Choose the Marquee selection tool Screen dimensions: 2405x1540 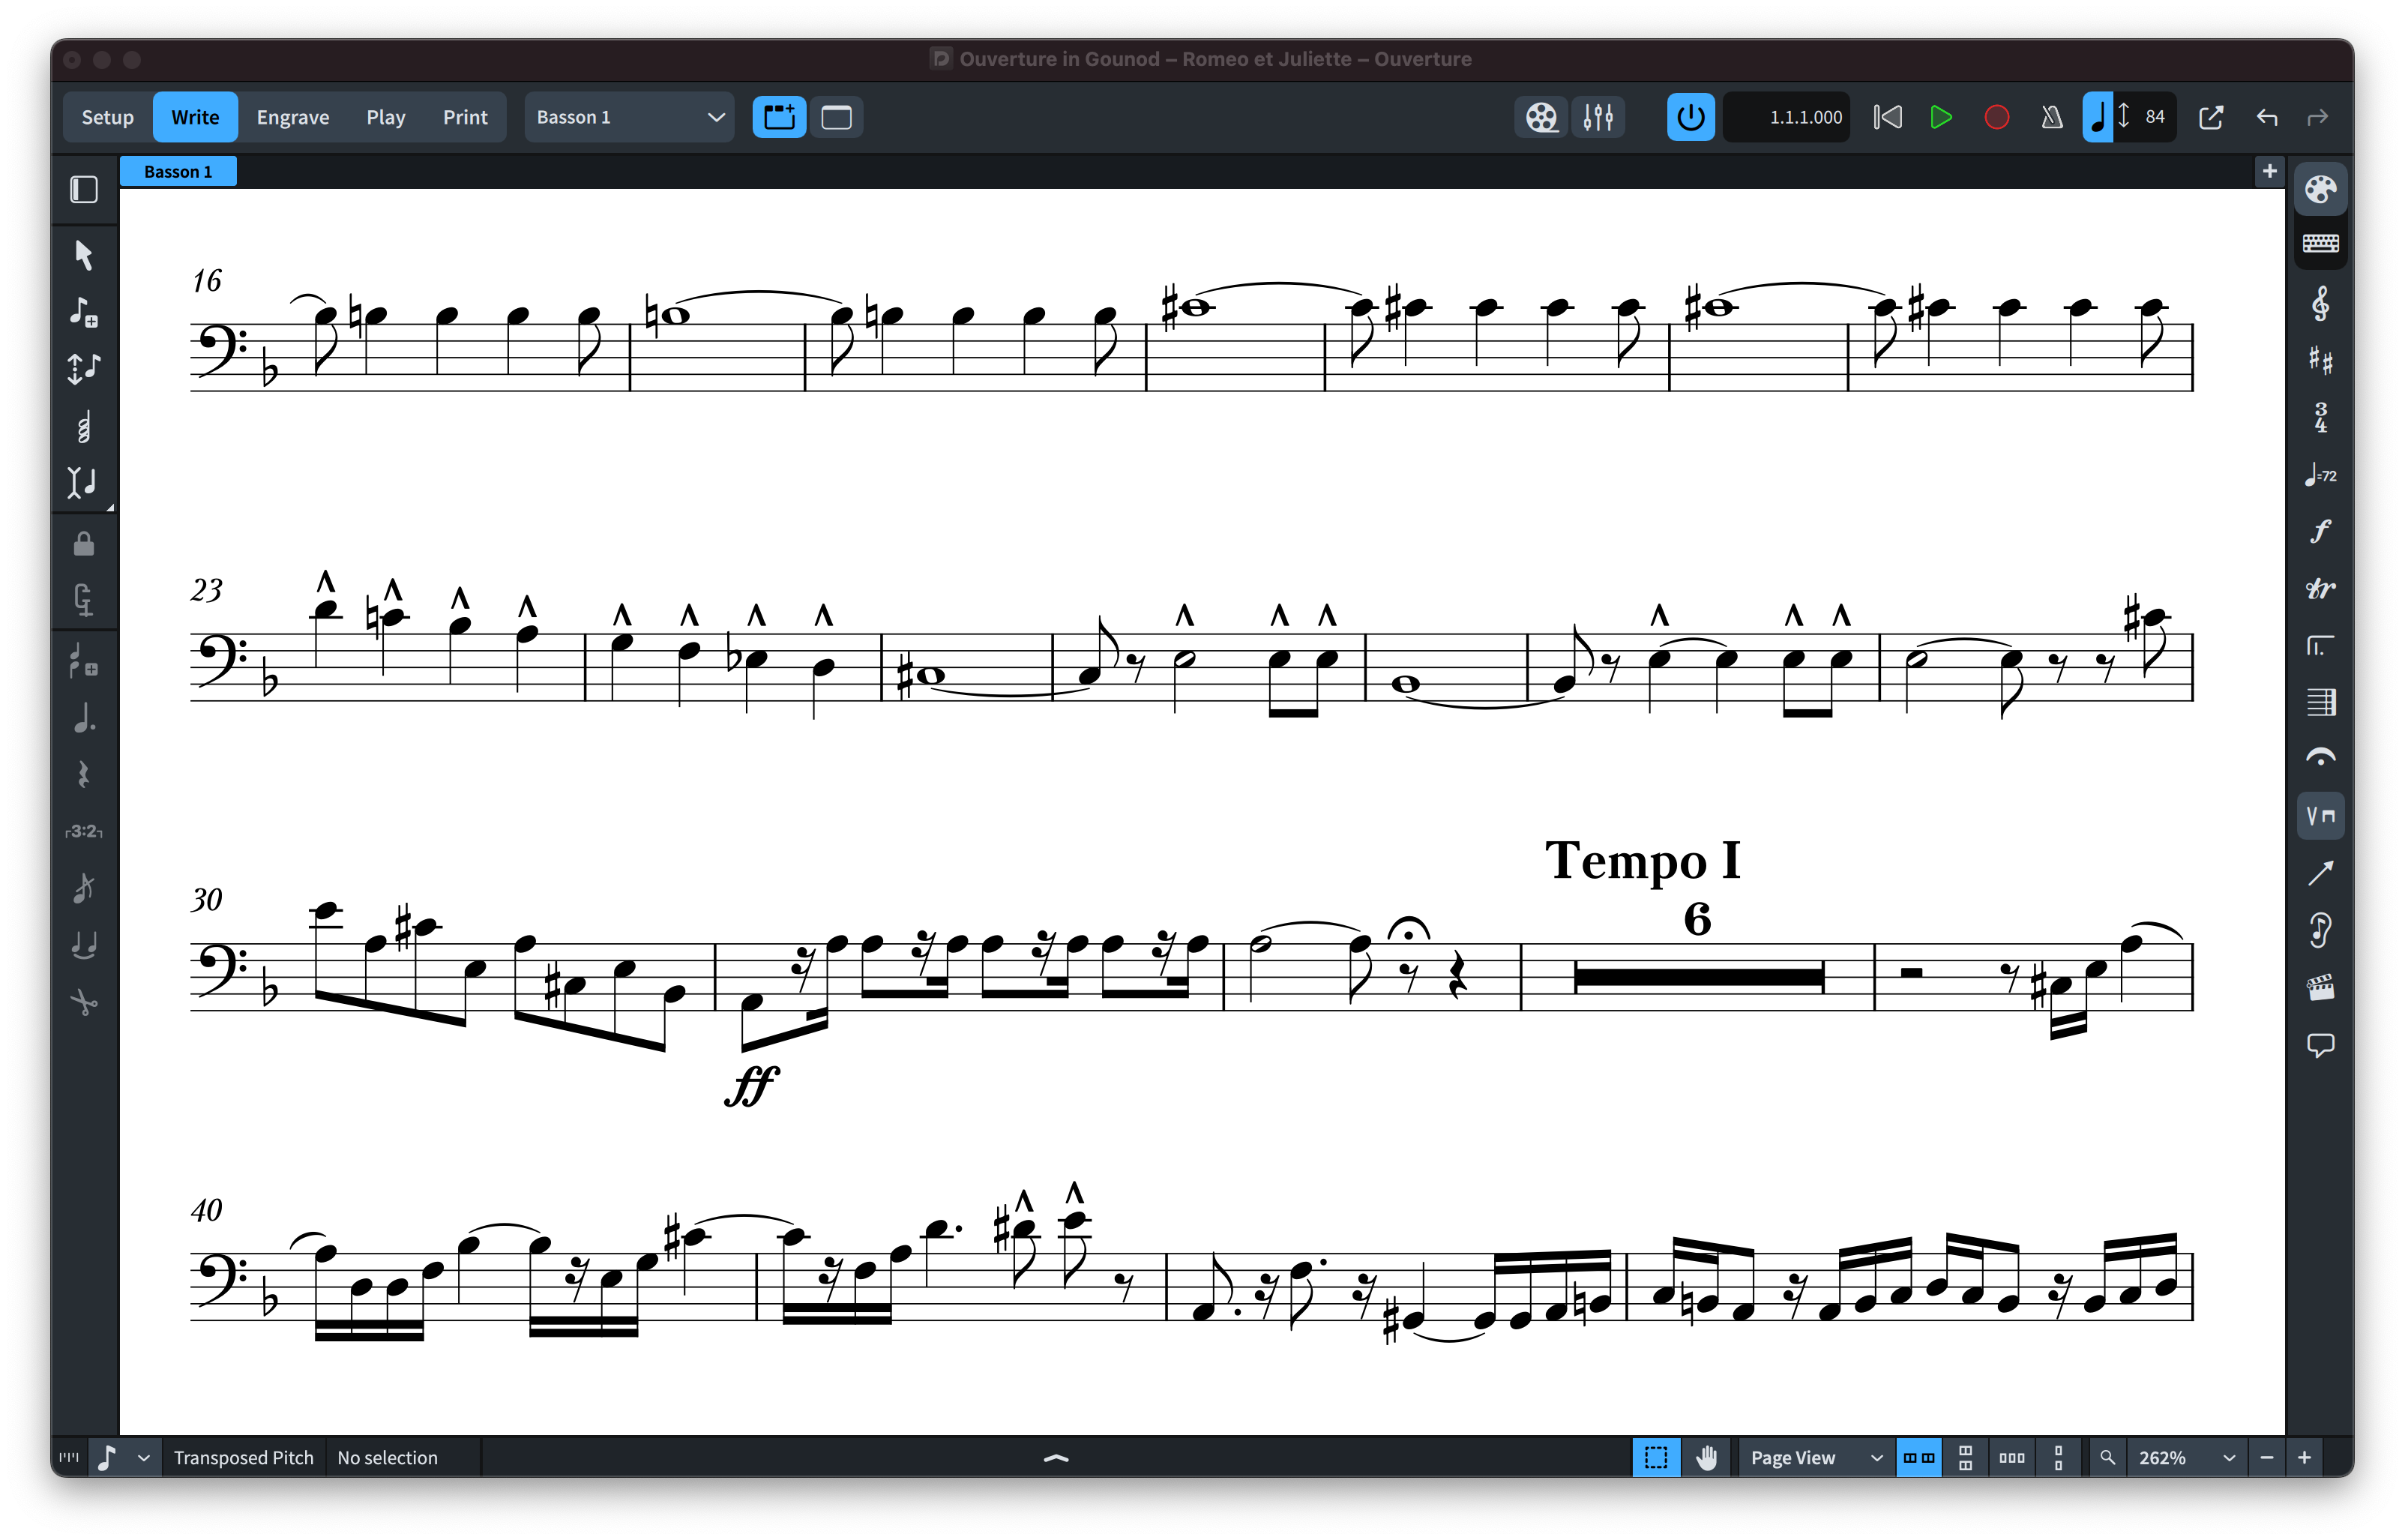point(1655,1458)
